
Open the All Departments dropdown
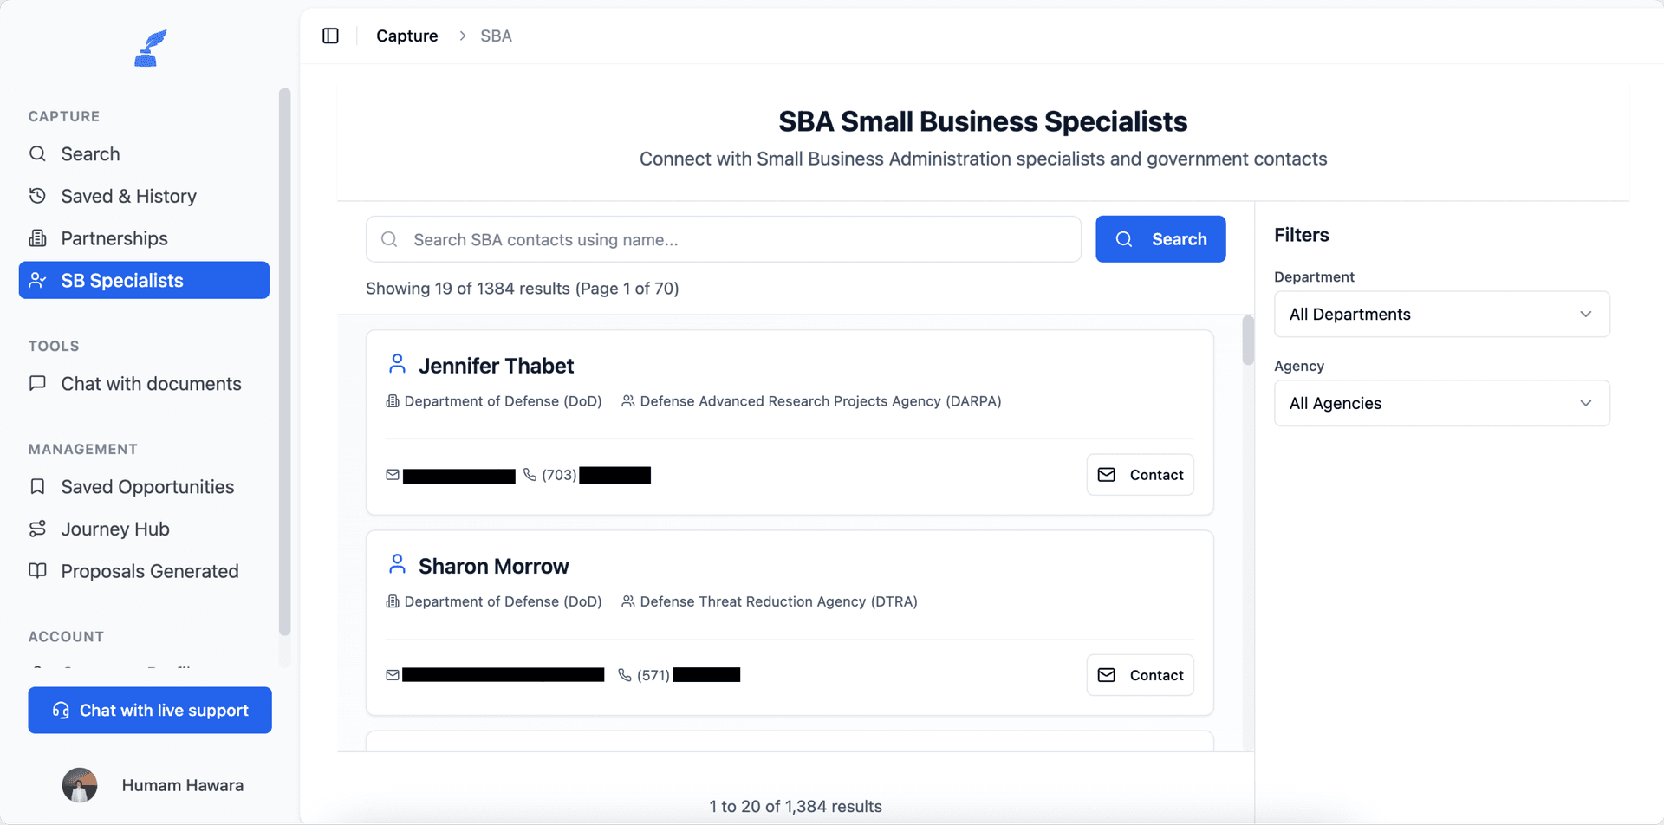pyautogui.click(x=1441, y=314)
